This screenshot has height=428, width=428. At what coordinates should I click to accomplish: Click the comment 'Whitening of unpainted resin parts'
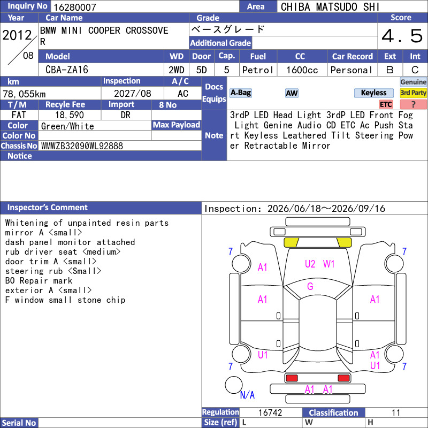(87, 223)
